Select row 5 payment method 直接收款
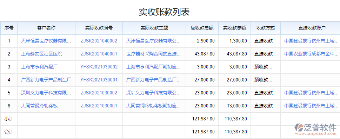 tap(264, 93)
